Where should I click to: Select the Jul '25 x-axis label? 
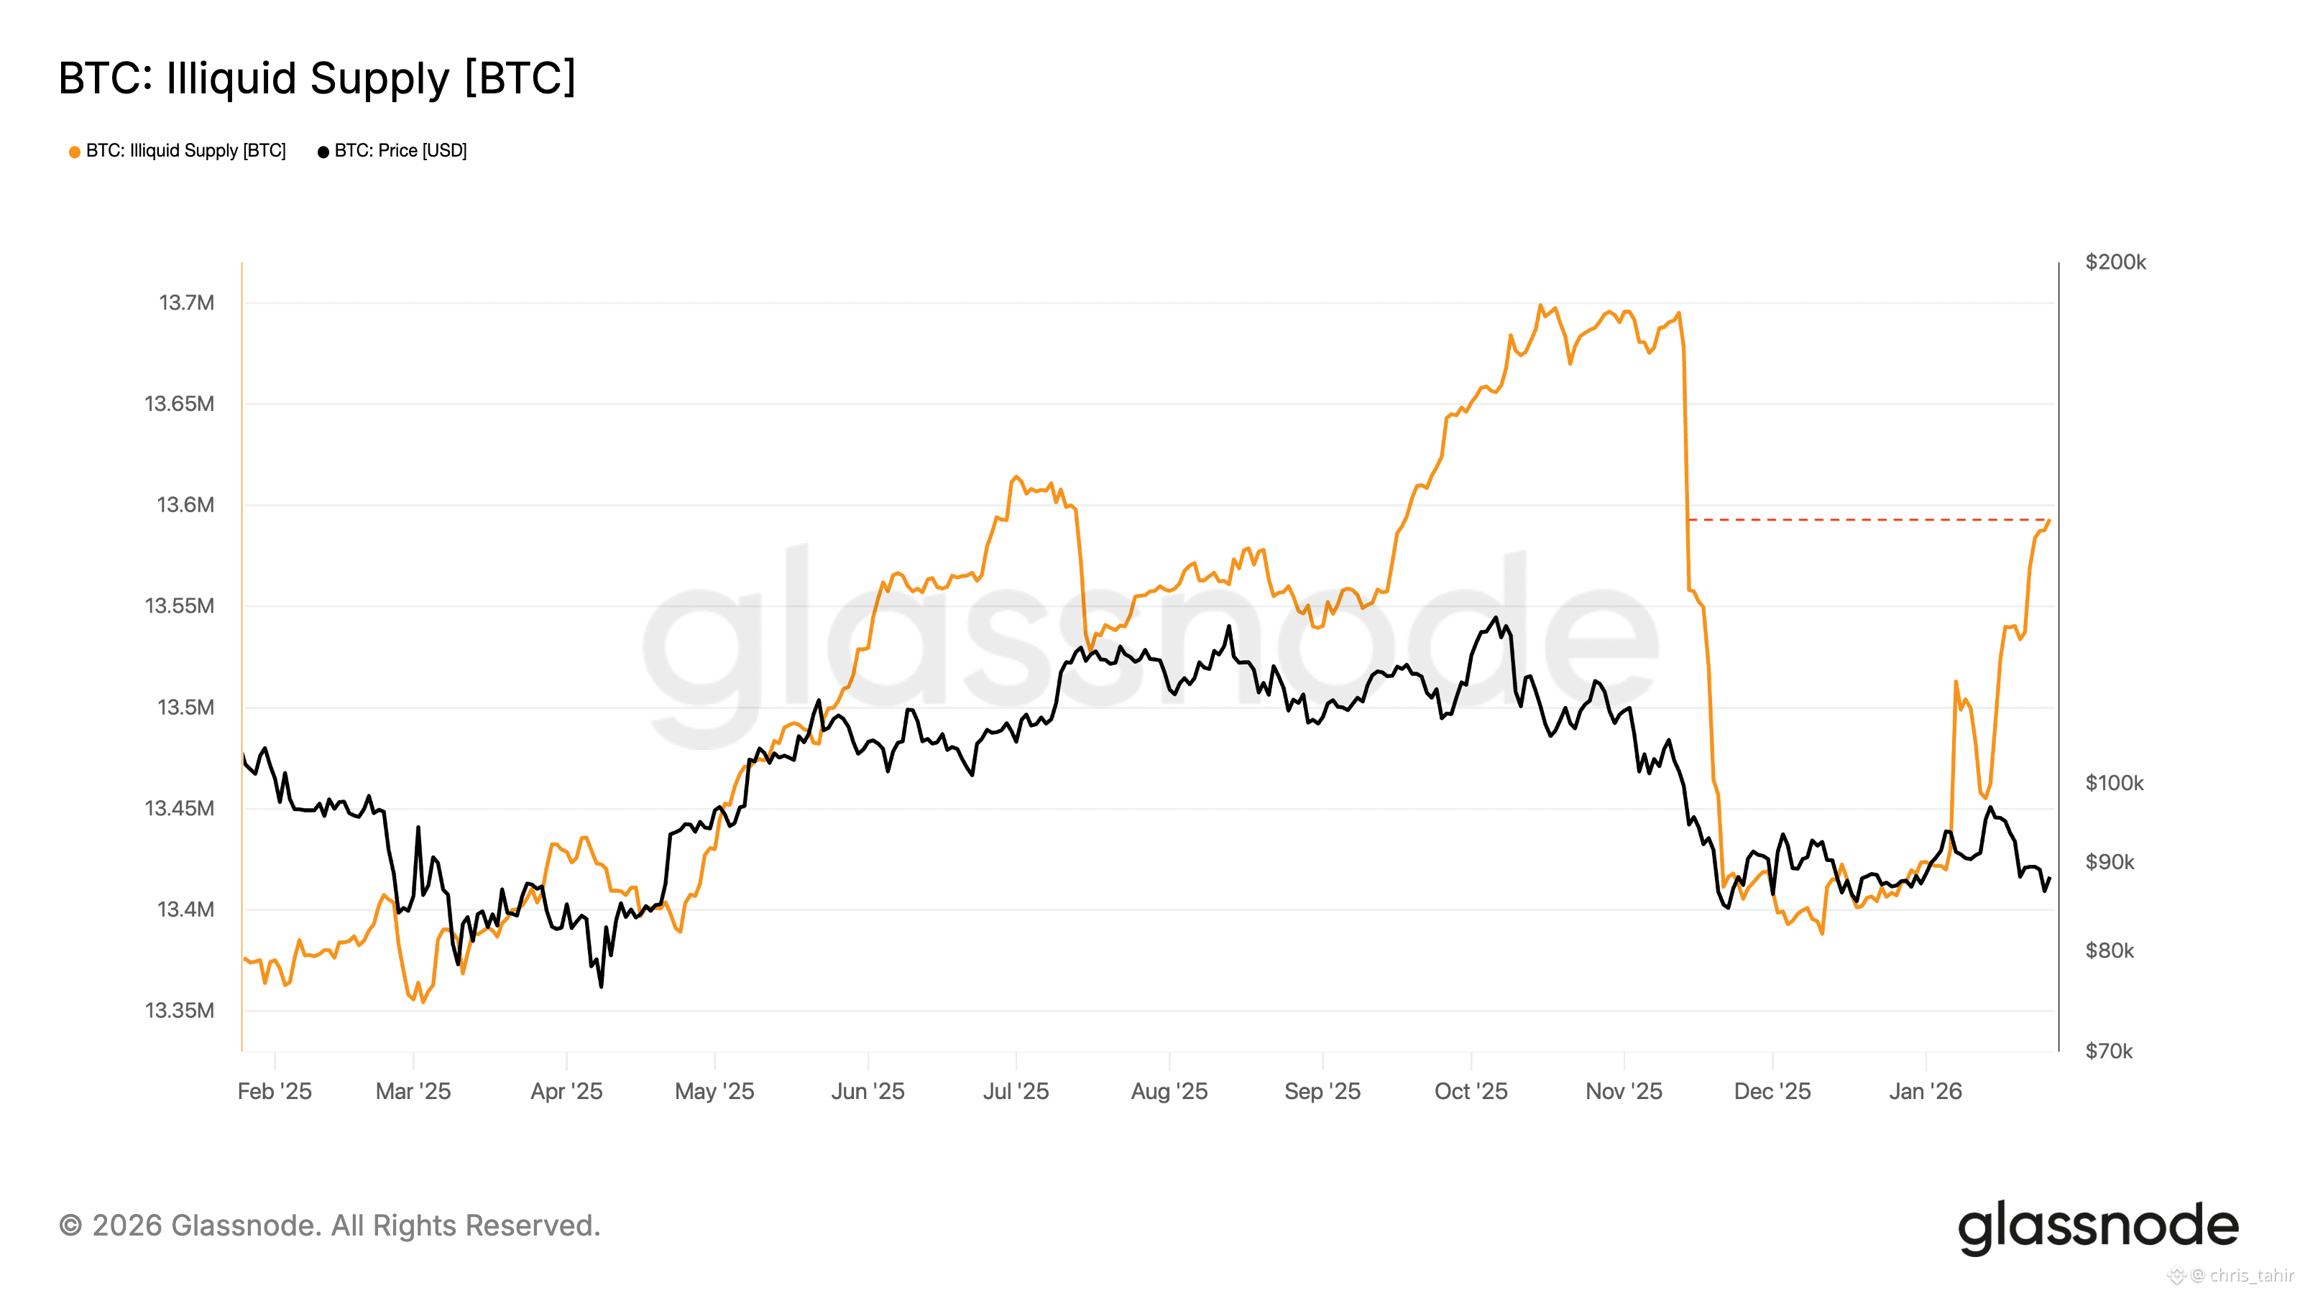click(1015, 1091)
